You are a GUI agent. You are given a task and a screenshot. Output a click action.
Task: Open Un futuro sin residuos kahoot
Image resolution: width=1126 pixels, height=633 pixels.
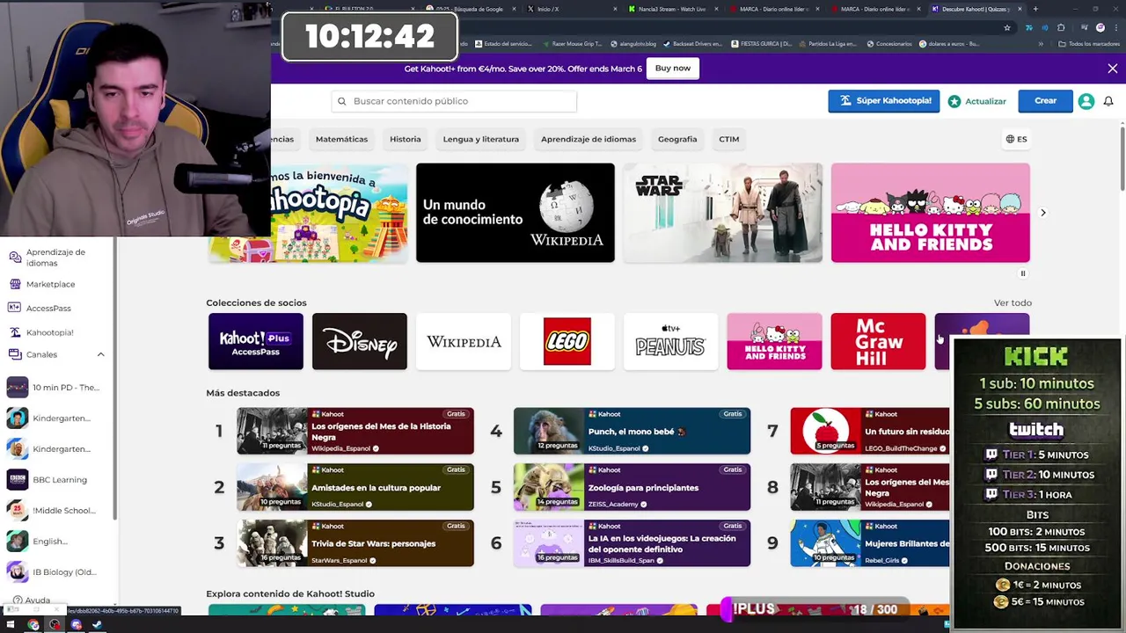click(870, 432)
